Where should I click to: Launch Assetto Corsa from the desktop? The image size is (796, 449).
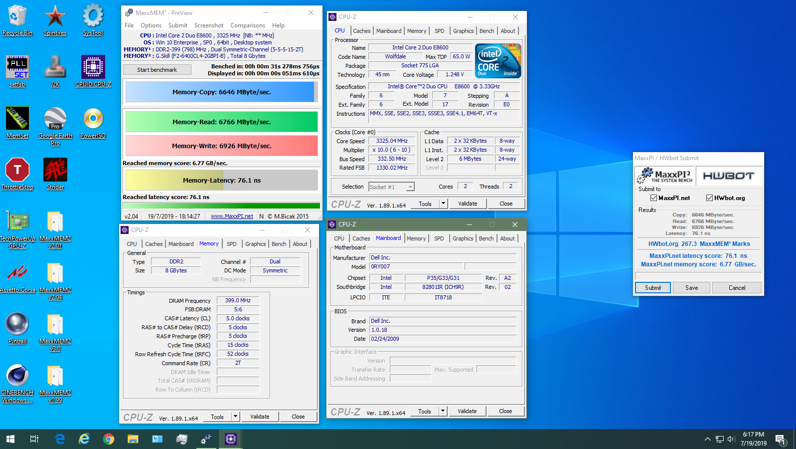[x=17, y=277]
